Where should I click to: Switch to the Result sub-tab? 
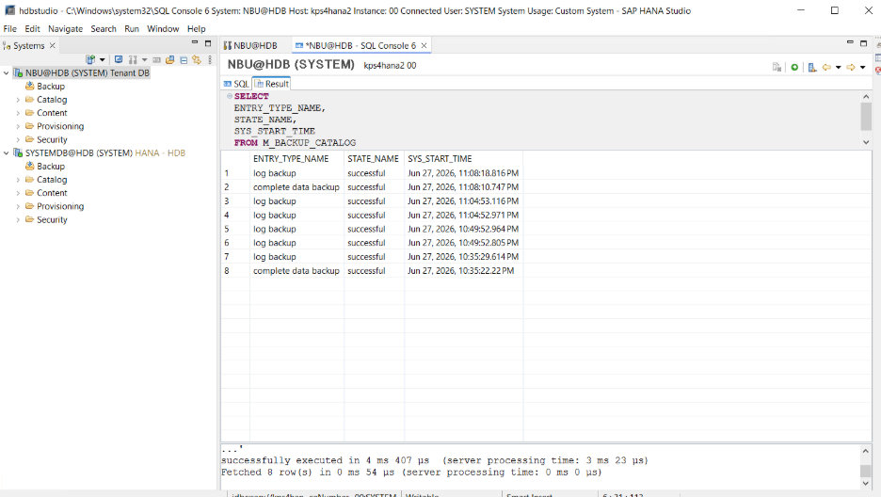click(x=271, y=84)
